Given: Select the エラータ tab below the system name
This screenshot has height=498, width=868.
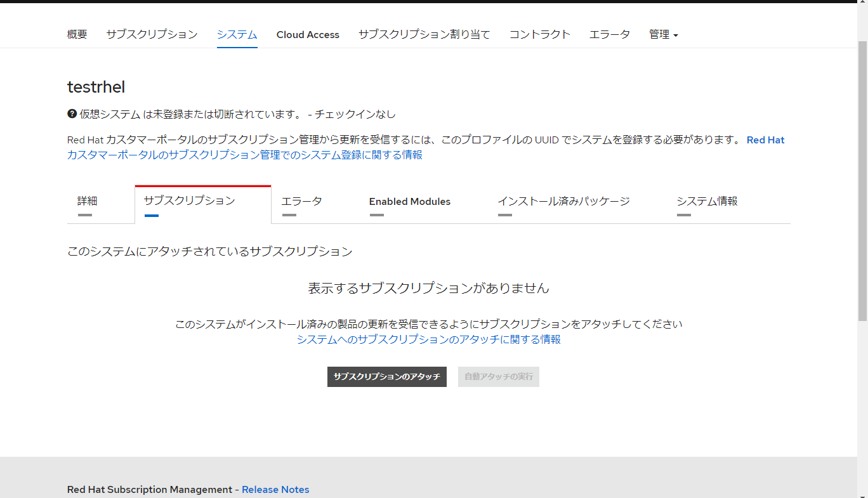Looking at the screenshot, I should tap(301, 201).
